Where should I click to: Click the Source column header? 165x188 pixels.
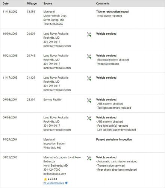click(48, 3)
